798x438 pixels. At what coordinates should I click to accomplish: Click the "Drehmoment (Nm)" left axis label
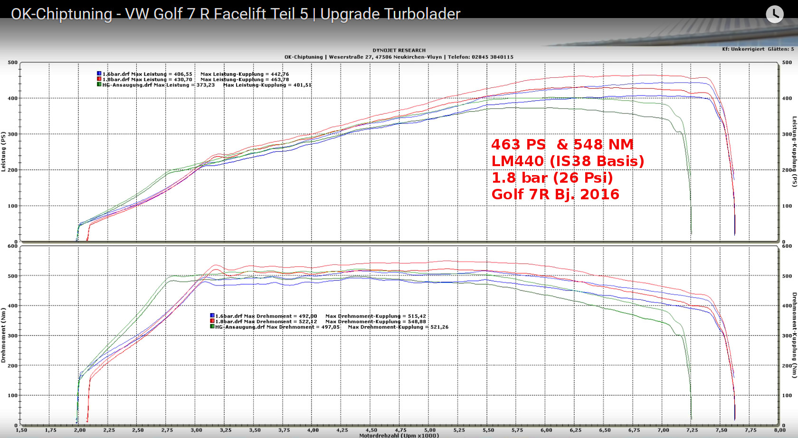click(3, 335)
